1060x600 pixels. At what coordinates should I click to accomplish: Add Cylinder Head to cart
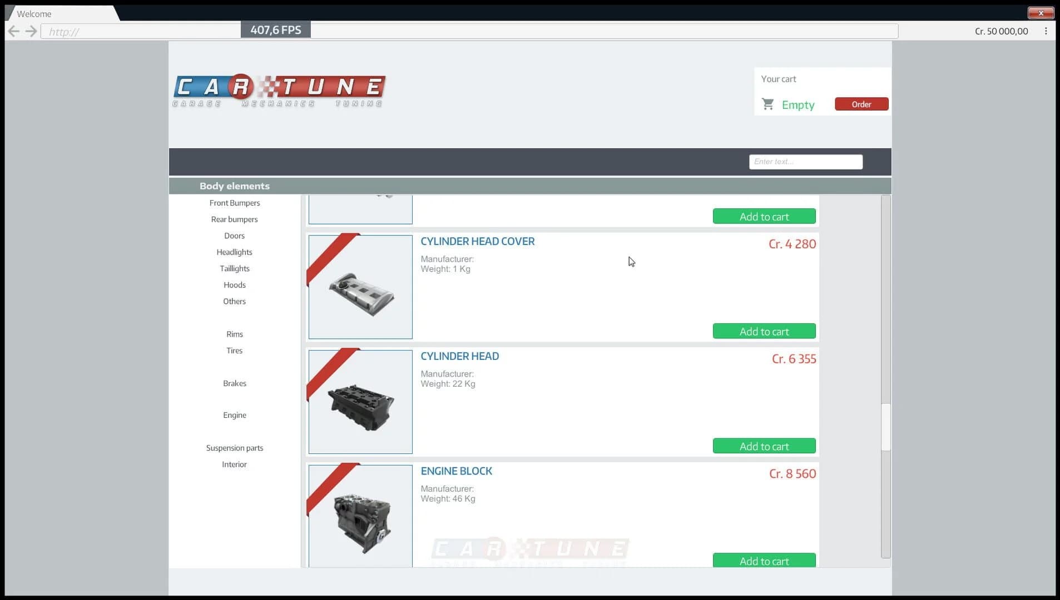(764, 446)
